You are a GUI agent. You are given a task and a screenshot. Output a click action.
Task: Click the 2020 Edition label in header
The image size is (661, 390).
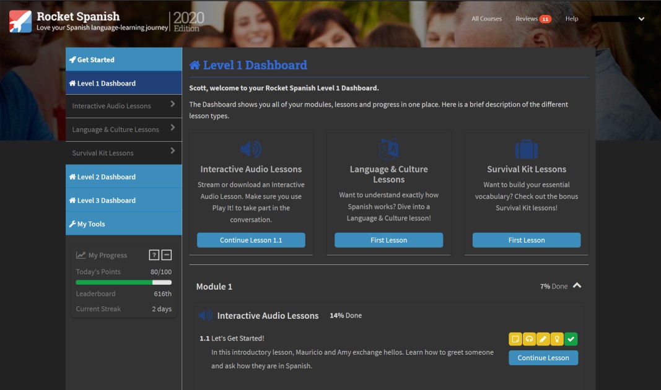coord(188,22)
